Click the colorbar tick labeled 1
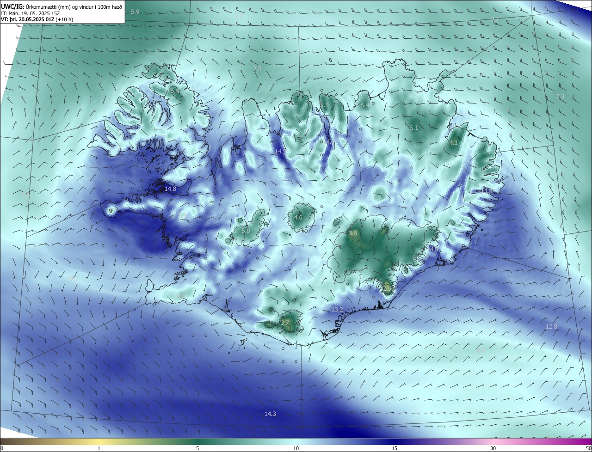592x452 pixels. pyautogui.click(x=99, y=448)
